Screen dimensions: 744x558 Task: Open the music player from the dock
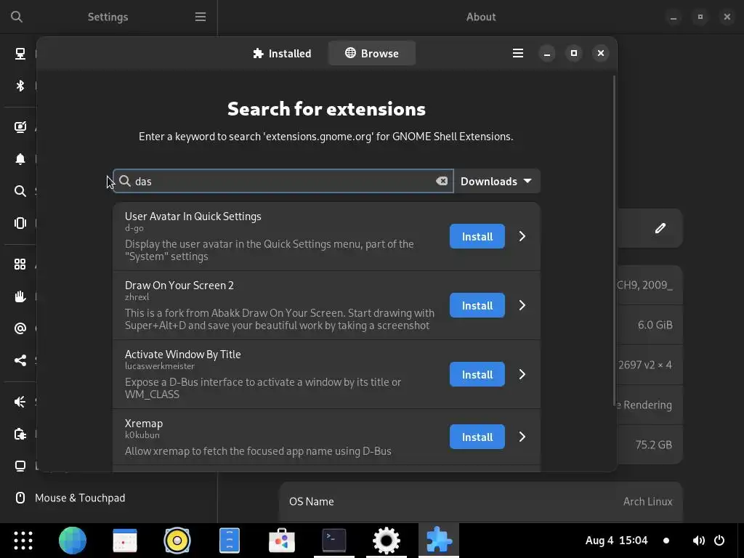point(177,541)
